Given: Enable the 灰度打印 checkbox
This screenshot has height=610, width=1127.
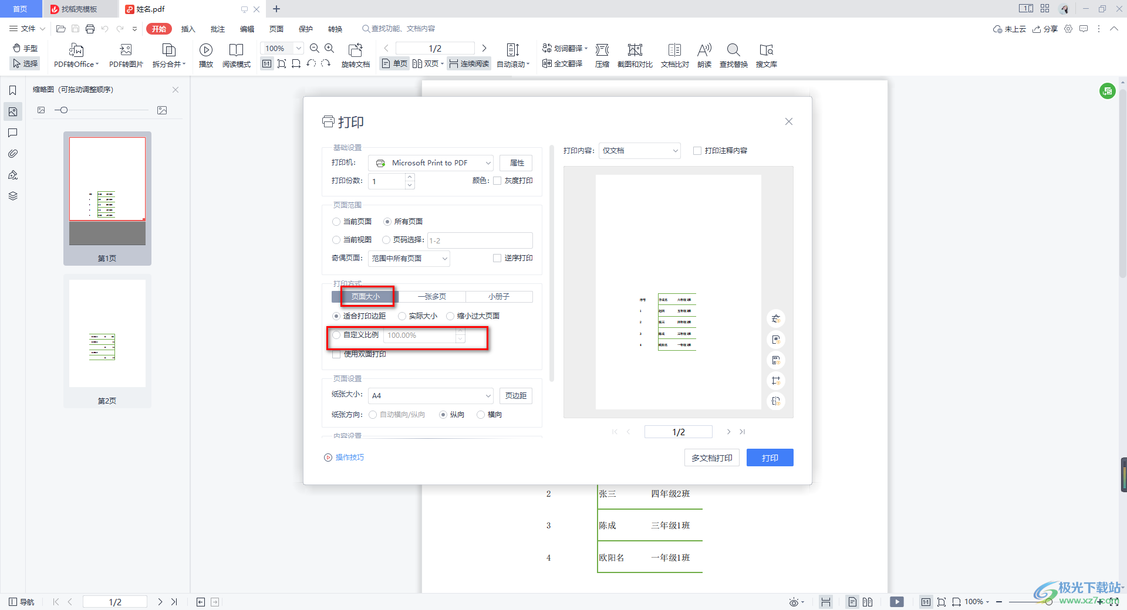Looking at the screenshot, I should point(497,181).
